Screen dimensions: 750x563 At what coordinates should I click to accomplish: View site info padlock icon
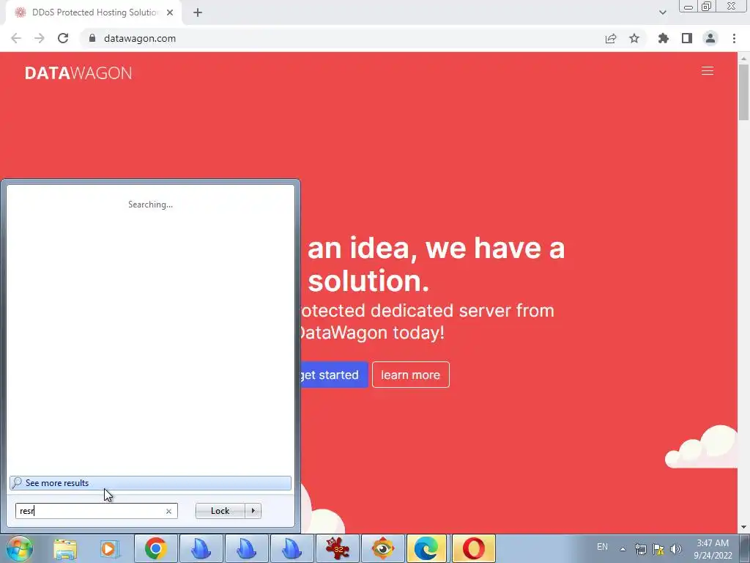pos(92,38)
